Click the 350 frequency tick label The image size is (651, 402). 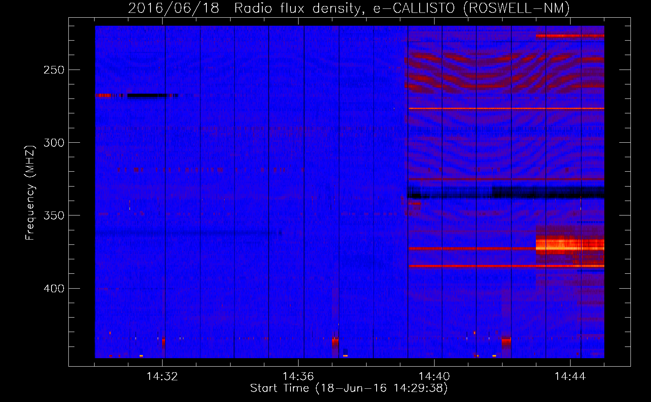coord(54,215)
